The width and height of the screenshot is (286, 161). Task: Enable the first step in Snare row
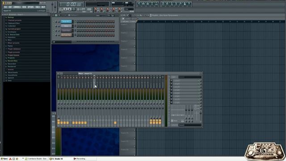[x=77, y=35]
